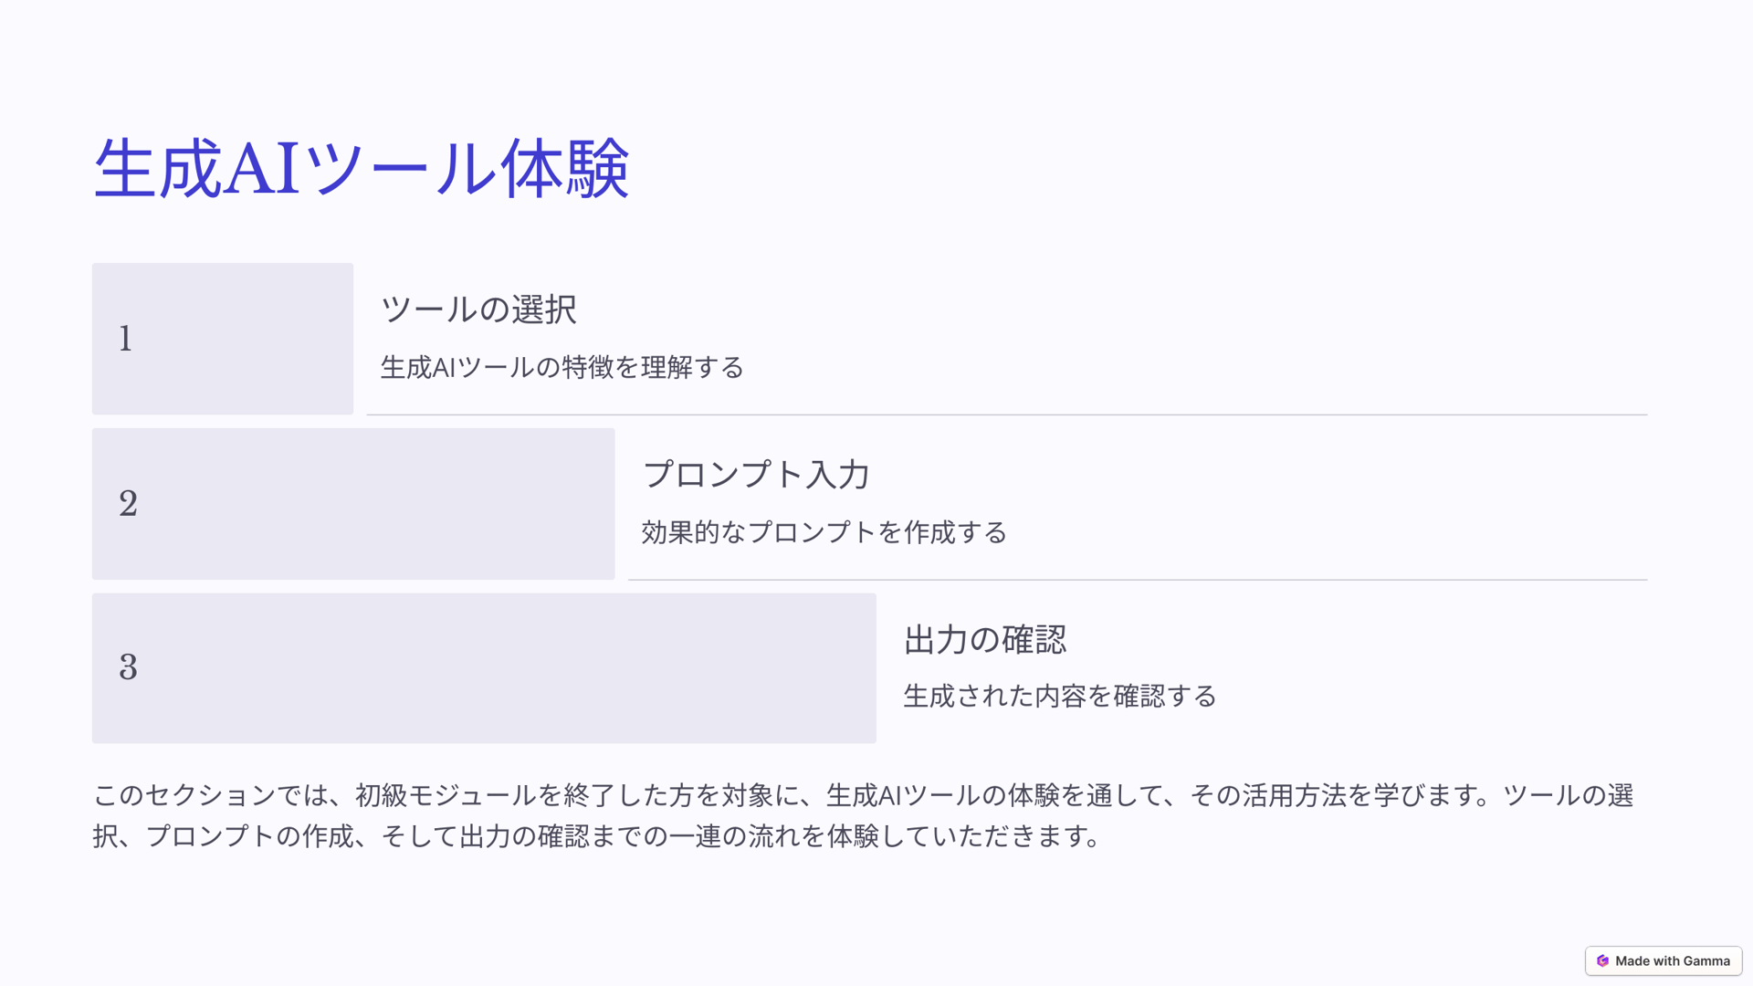
Task: Click the paragraph opening このセクションでは
Action: coord(210,795)
